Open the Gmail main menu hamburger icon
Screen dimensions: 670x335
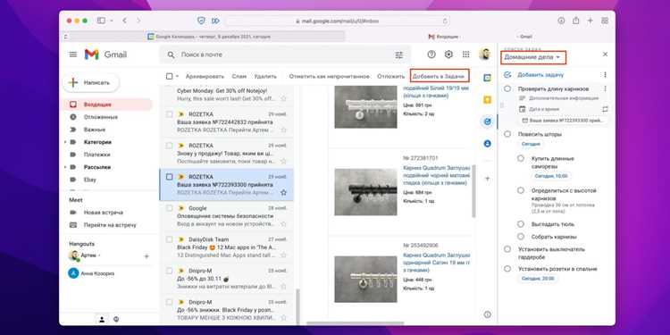click(73, 54)
